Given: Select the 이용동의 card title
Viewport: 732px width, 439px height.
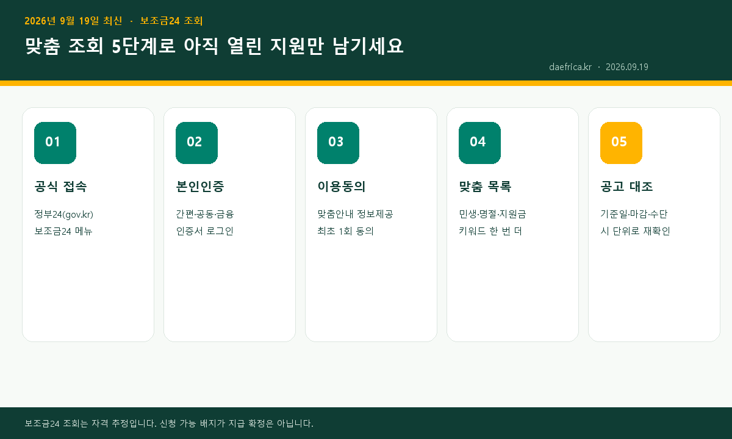Looking at the screenshot, I should coord(341,187).
